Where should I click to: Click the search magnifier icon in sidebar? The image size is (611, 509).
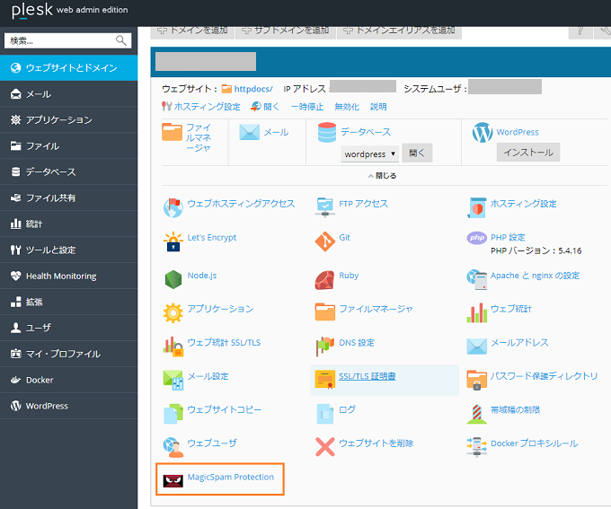coord(120,40)
